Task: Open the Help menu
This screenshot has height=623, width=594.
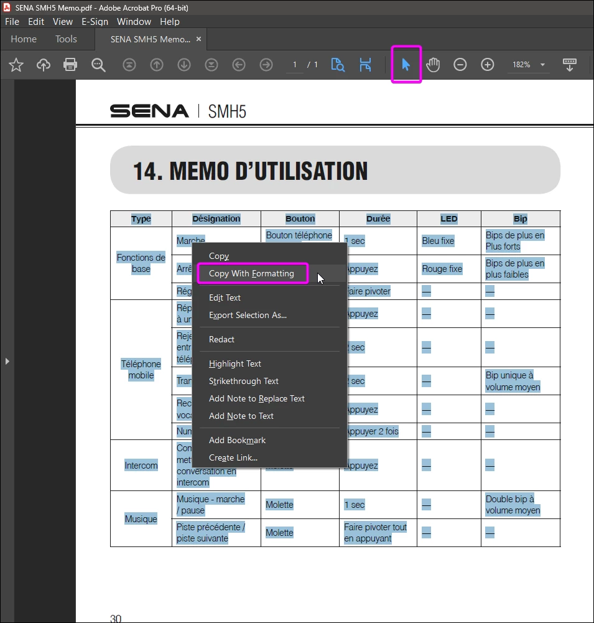Action: tap(170, 21)
